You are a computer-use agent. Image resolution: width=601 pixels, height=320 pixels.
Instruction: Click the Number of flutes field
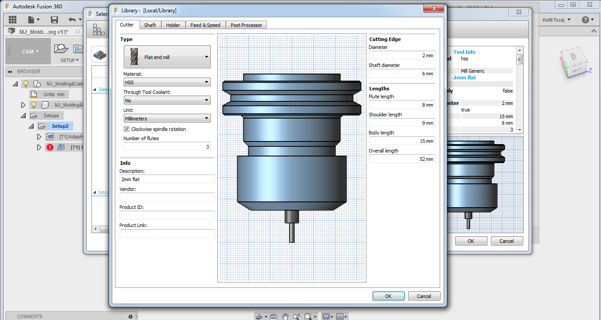tap(167, 147)
